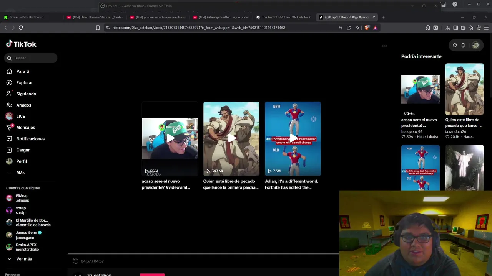Click the bookmark icon
This screenshot has width=492, height=276.
tap(98, 28)
